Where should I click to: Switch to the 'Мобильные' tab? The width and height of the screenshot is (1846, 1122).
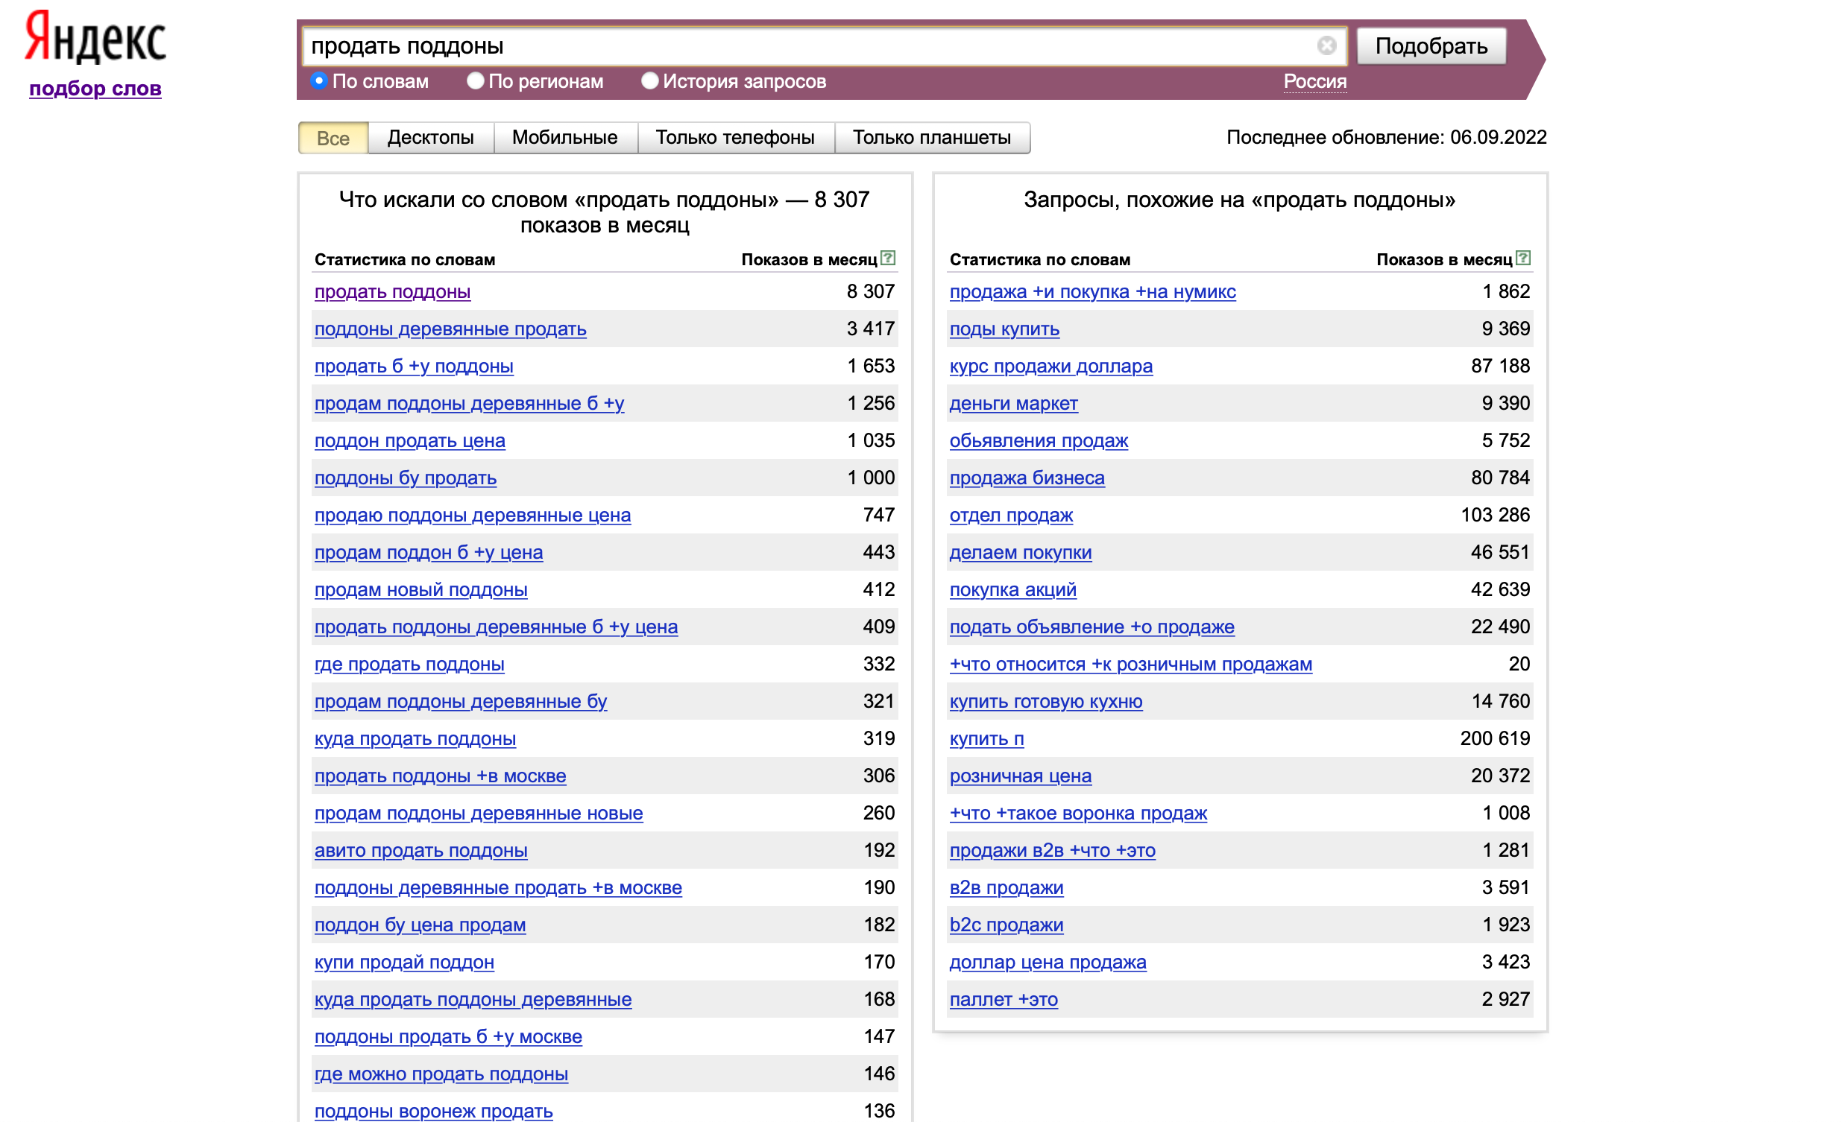tap(565, 138)
